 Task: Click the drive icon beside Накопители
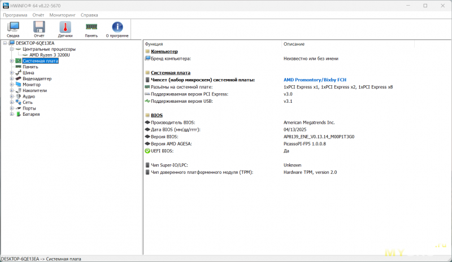pos(18,90)
